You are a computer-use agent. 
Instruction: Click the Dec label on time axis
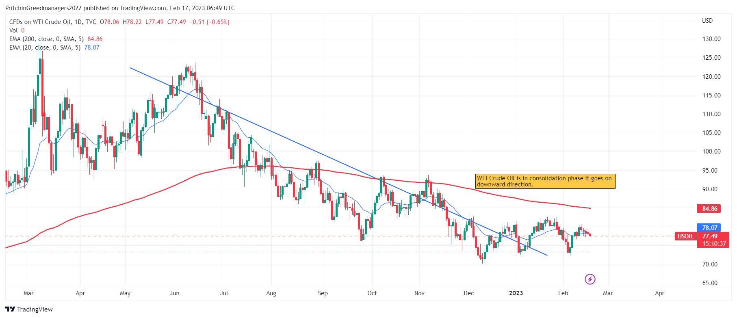click(x=469, y=293)
